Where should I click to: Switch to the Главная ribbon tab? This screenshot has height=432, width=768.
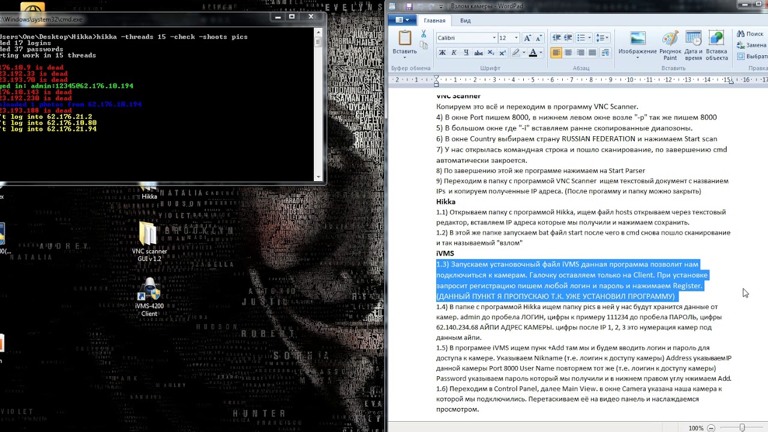tap(434, 20)
